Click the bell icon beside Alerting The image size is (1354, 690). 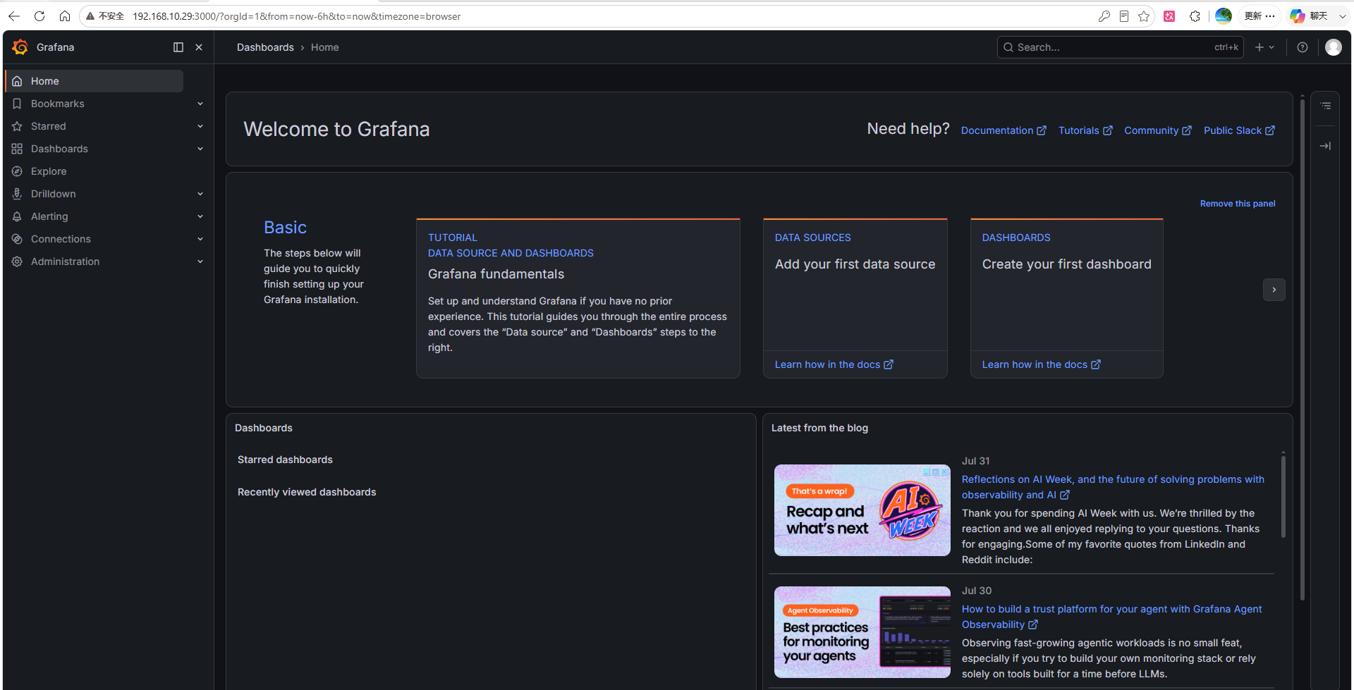[17, 216]
